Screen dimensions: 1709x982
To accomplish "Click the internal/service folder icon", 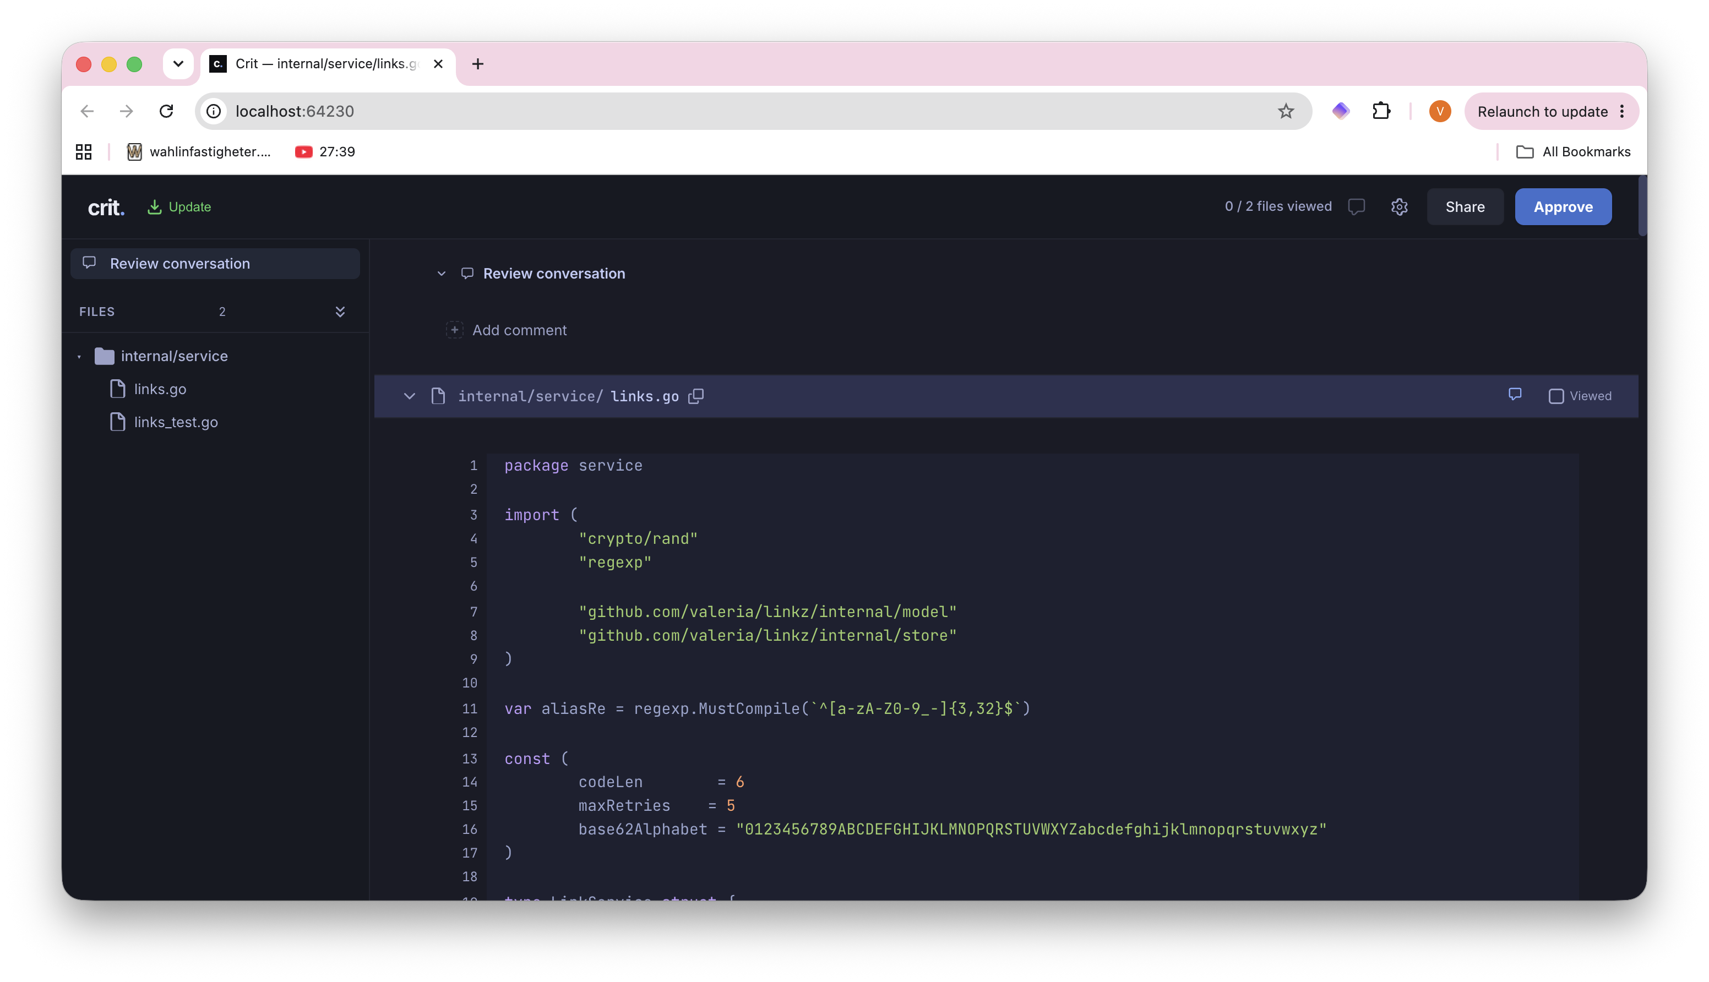I will pos(104,356).
